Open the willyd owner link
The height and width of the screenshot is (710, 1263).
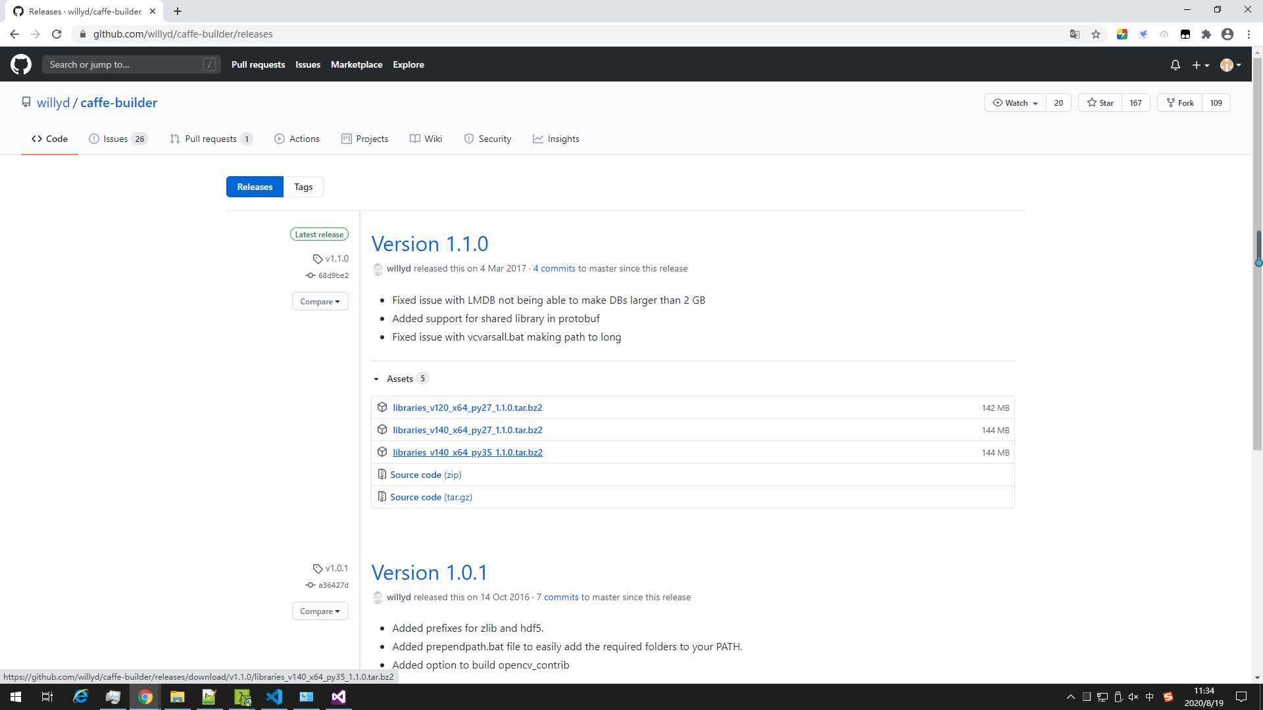click(x=53, y=103)
